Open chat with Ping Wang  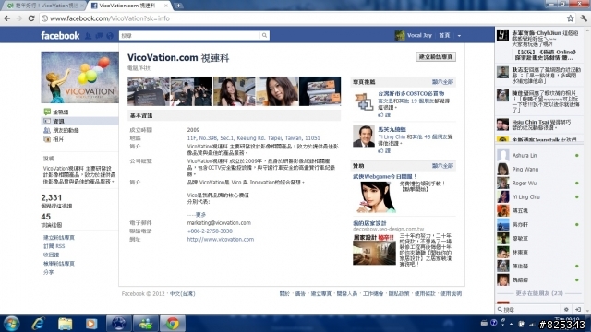[x=538, y=170]
